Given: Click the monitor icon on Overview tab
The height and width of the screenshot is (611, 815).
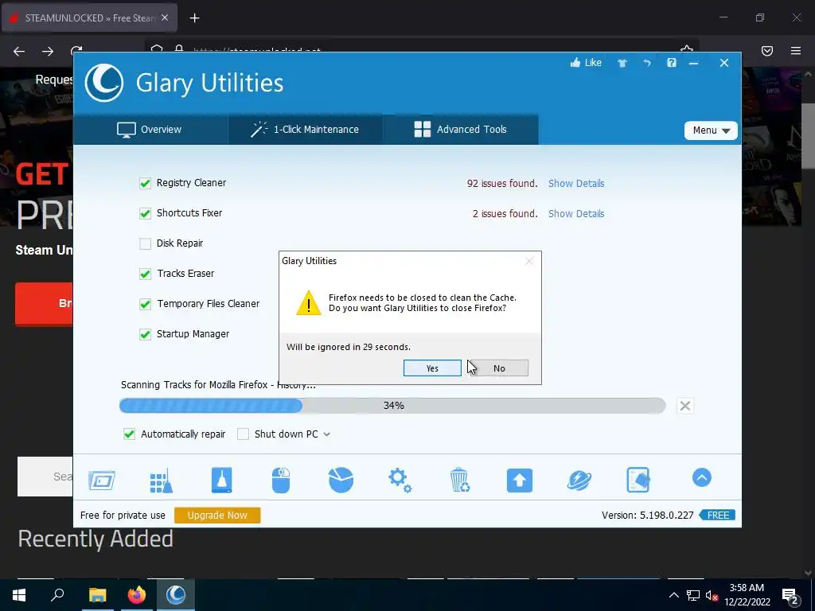Looking at the screenshot, I should click(126, 130).
